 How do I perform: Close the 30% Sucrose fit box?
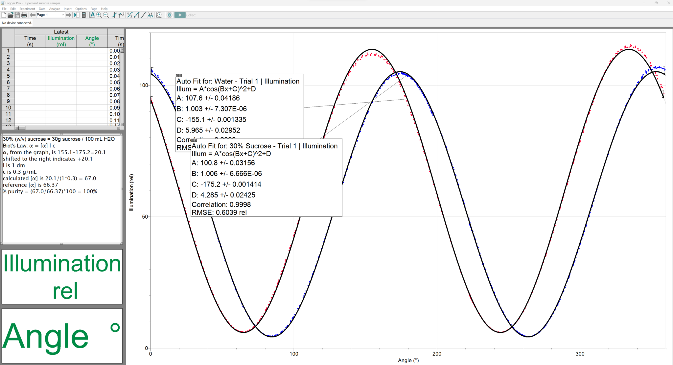193,140
